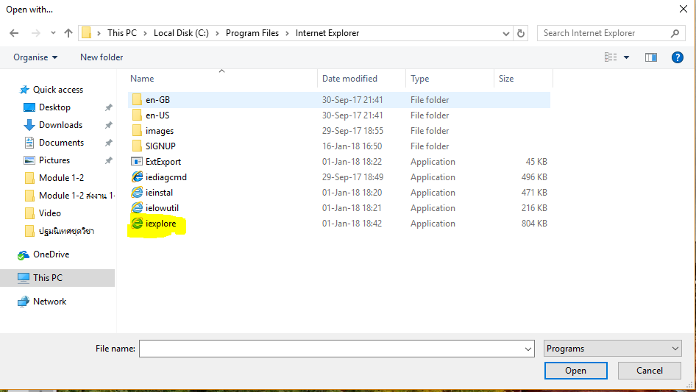This screenshot has height=392, width=696.
Task: Click New folder in the toolbar
Action: 102,57
